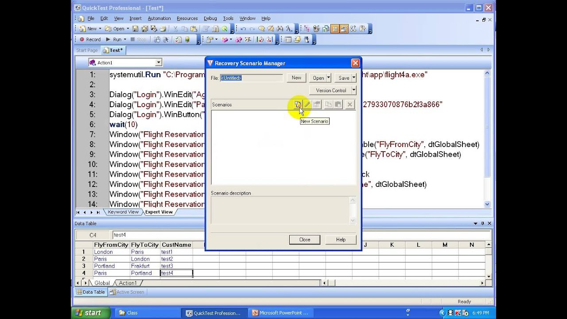This screenshot has height=319, width=567.
Task: Click the clipboard Paste toolbar icon
Action: point(194,29)
